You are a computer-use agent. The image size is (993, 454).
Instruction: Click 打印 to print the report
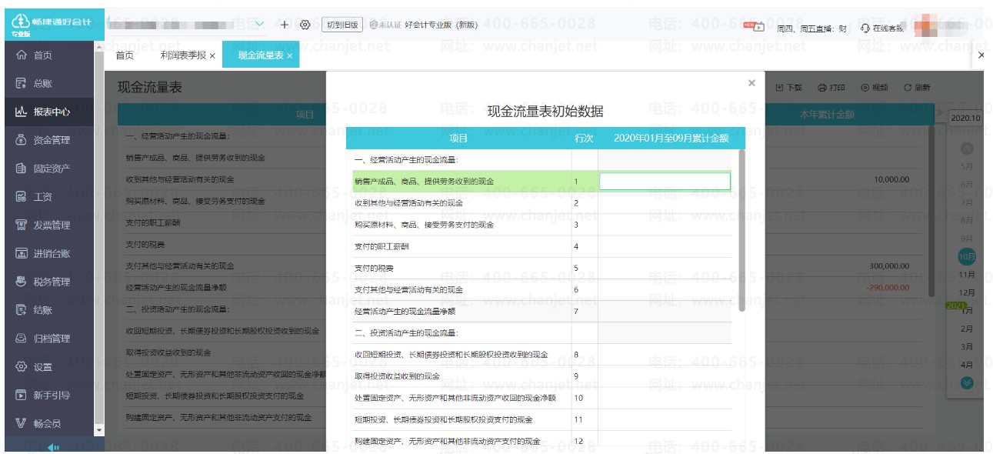point(831,88)
